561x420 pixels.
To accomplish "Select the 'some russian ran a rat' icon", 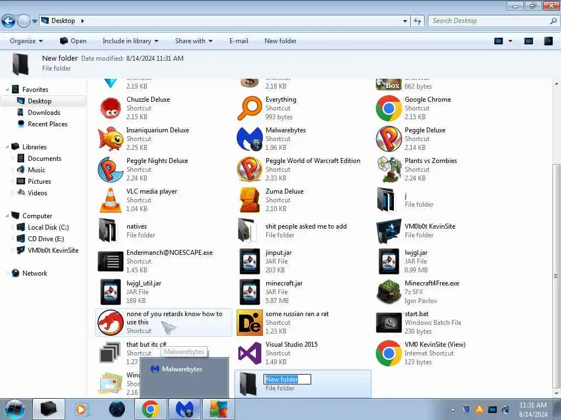I will 250,323.
